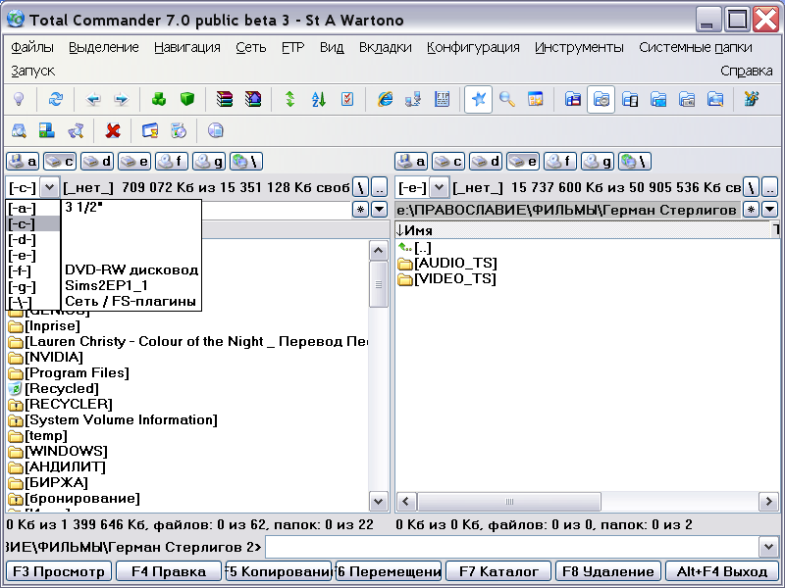Open the Навигация menu

(x=187, y=47)
